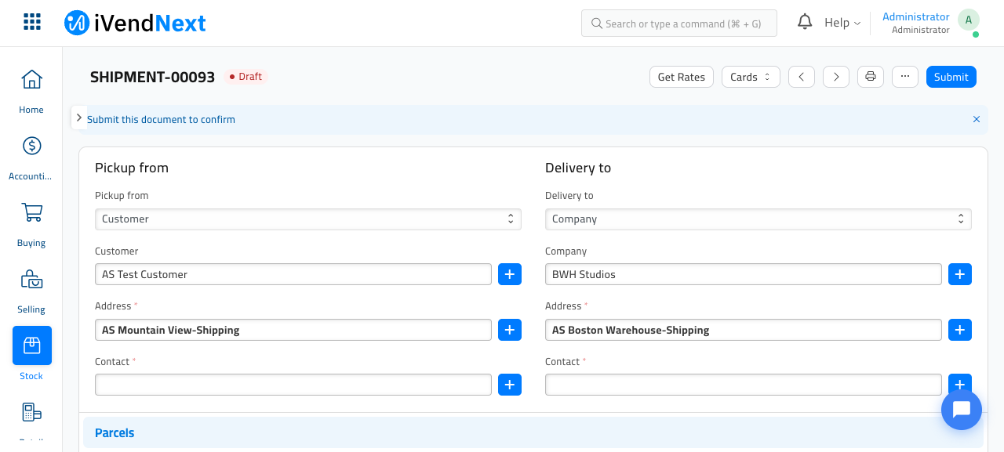Open the Administrator avatar menu

tap(969, 21)
